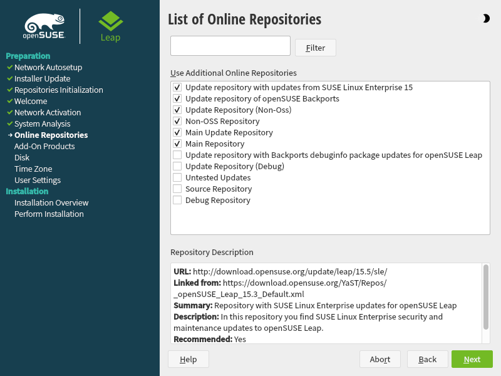Click the checkmark icon beside Network Autosetup
Viewport: 501px width, 376px height.
8,67
